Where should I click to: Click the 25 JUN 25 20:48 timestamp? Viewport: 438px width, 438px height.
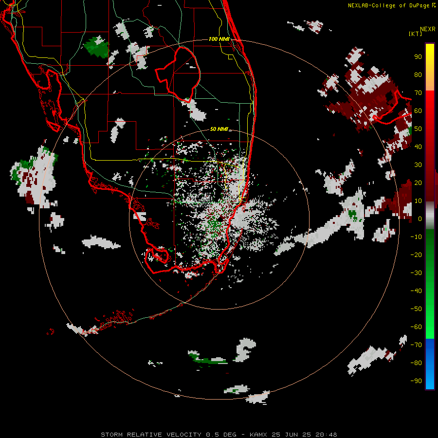(x=304, y=435)
